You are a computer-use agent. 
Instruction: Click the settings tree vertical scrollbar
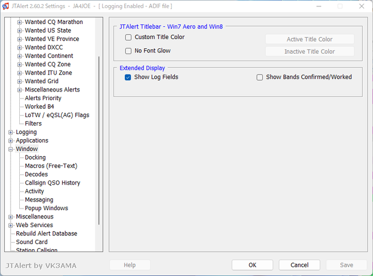(x=98, y=140)
